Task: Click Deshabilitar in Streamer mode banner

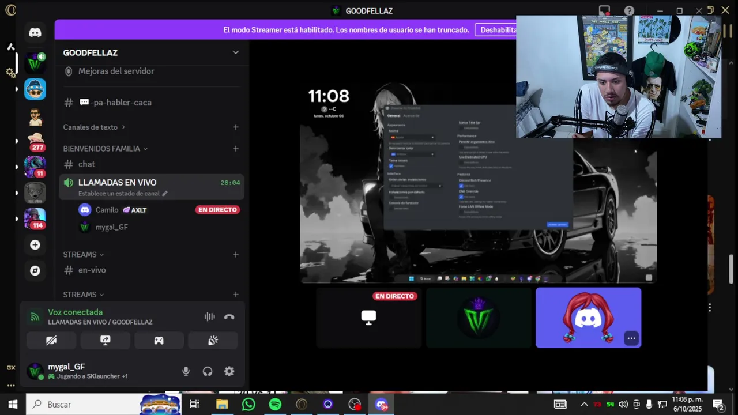Action: click(x=497, y=29)
